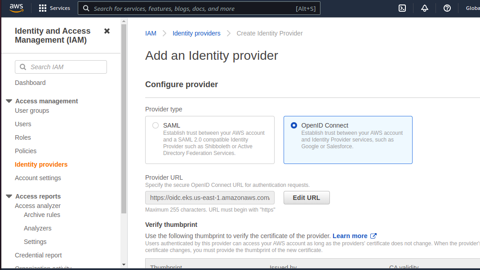Select the SAML provider type radio
The width and height of the screenshot is (480, 270).
pyautogui.click(x=156, y=125)
